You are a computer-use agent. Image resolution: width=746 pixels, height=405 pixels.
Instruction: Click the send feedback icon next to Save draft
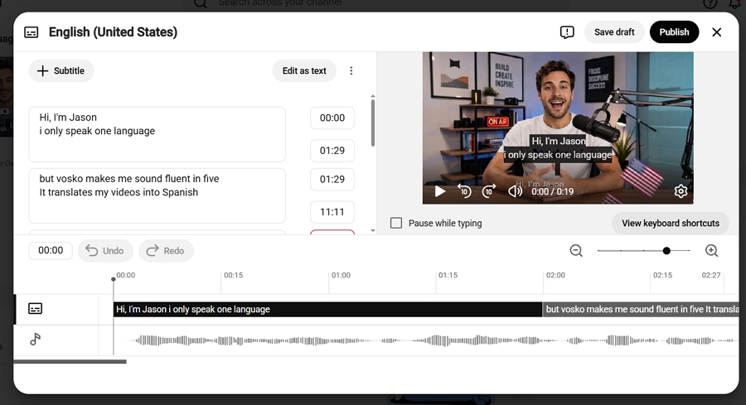[x=567, y=31]
